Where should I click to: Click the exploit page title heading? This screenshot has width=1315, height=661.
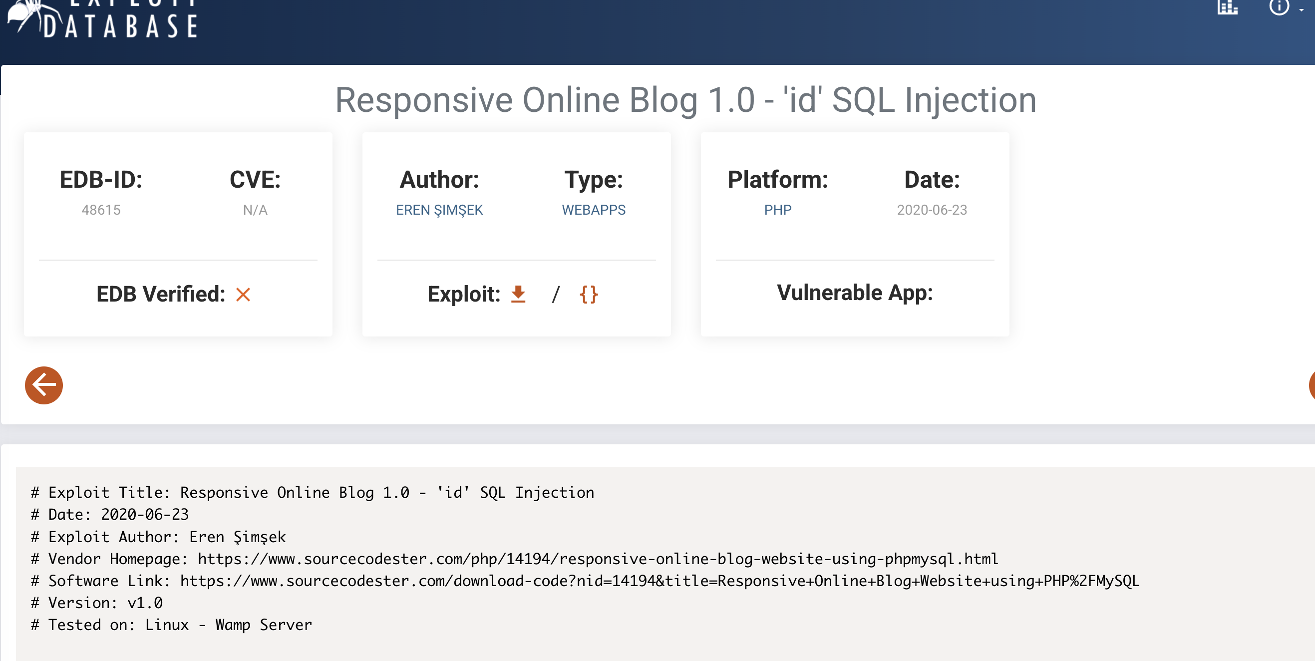685,100
